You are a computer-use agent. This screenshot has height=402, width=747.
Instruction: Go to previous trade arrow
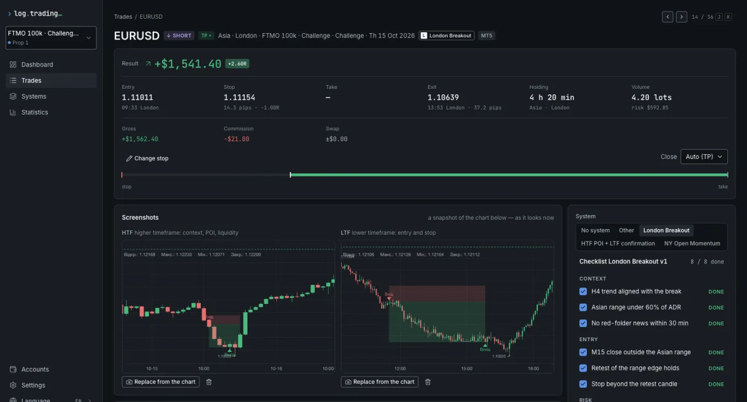668,17
